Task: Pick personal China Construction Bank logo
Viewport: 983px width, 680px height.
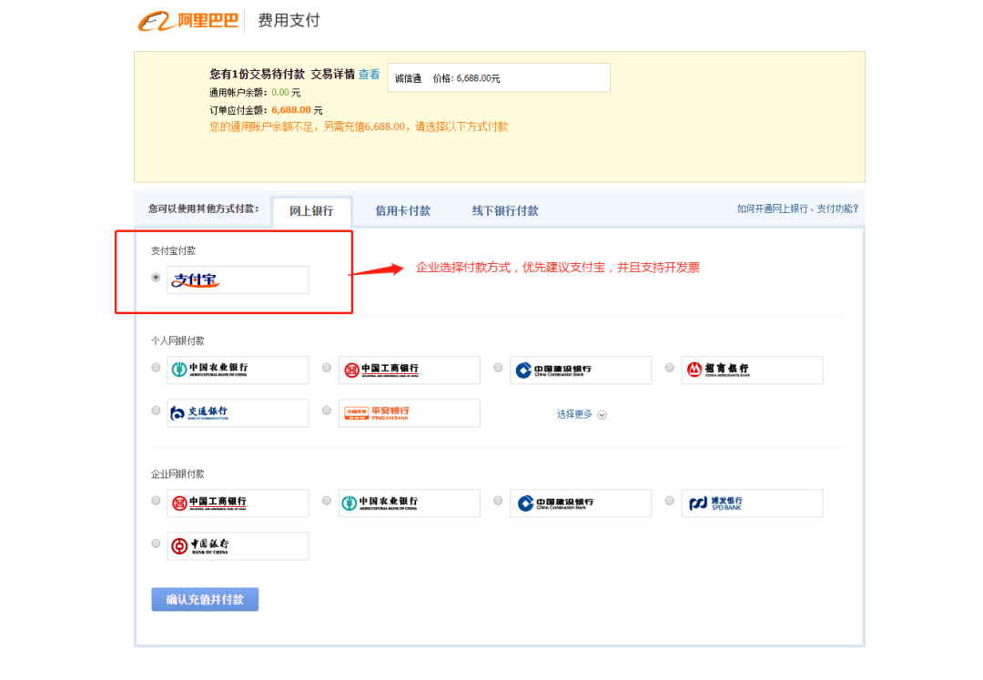Action: click(580, 370)
